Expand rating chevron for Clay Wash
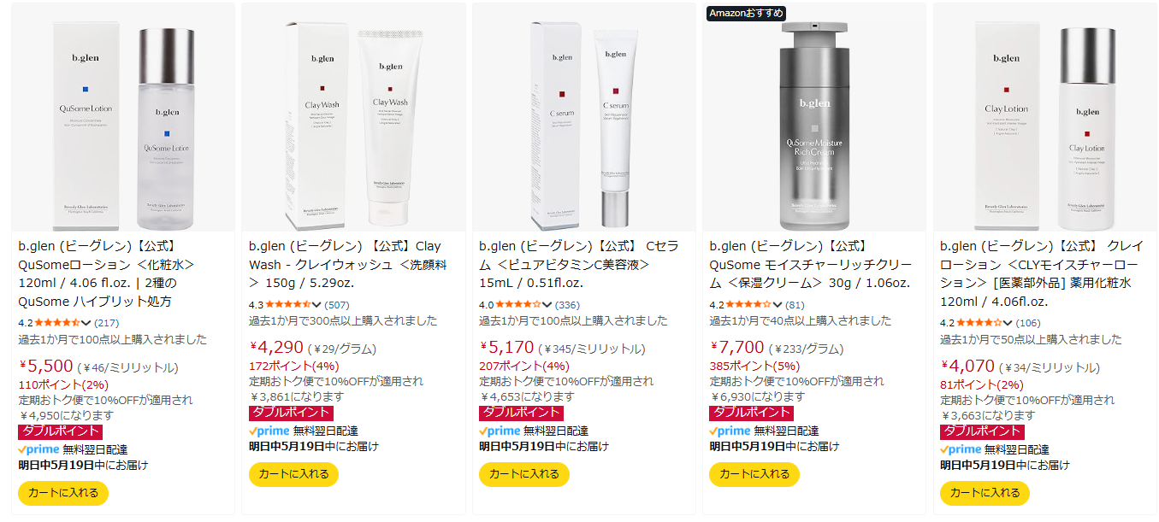Screen dimensions: 1159x522 coord(316,304)
